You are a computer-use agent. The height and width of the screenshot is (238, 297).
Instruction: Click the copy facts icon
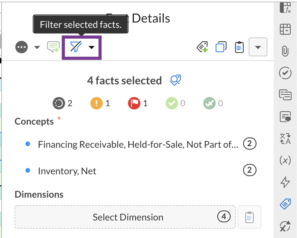[x=221, y=47]
